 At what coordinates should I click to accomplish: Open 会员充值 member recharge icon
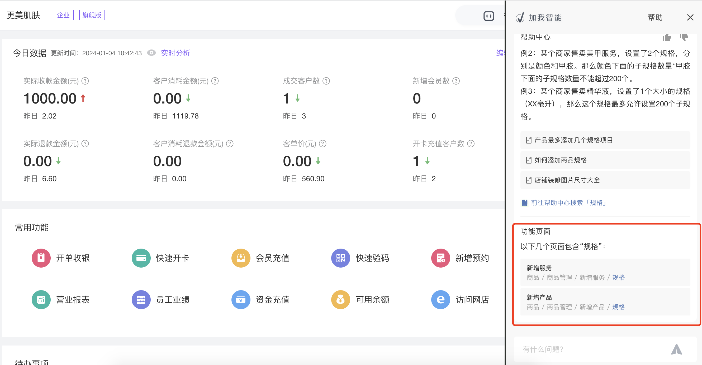pos(241,258)
